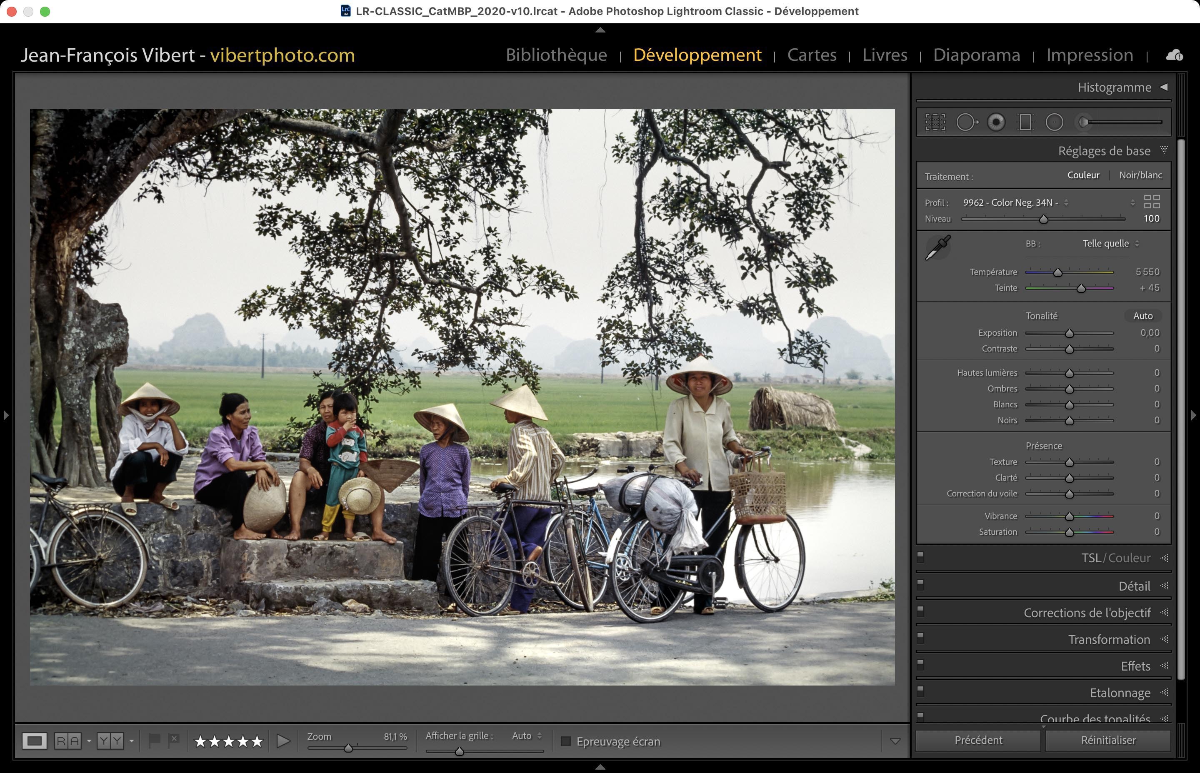The width and height of the screenshot is (1200, 773).
Task: Click the white balance eyedropper
Action: (937, 247)
